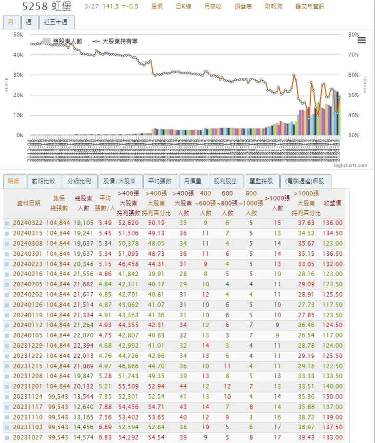Click the blue square icon beside 20240223
The image size is (375, 443).
click(x=7, y=264)
